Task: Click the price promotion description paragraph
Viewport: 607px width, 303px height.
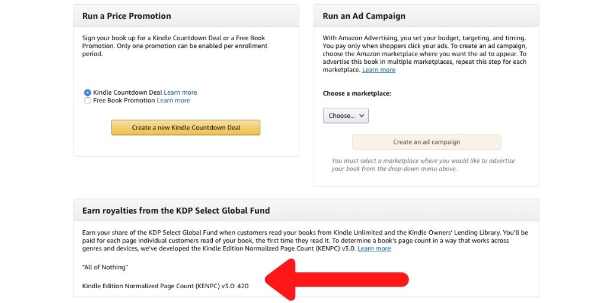Action: [x=175, y=46]
